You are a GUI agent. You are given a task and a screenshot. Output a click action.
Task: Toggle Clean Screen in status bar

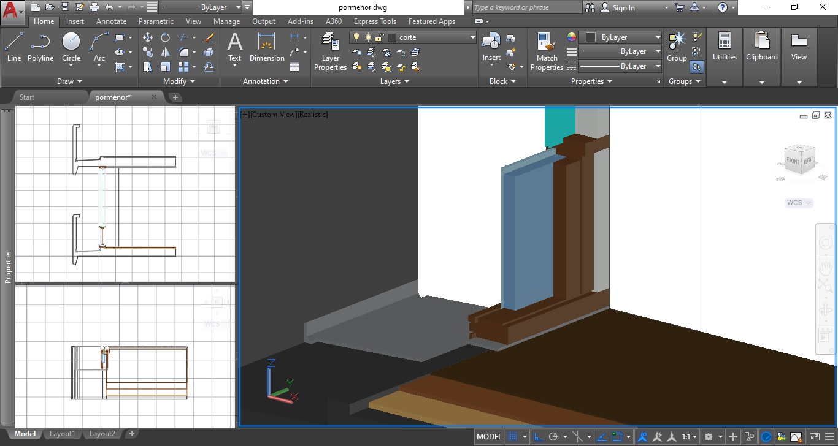click(814, 437)
